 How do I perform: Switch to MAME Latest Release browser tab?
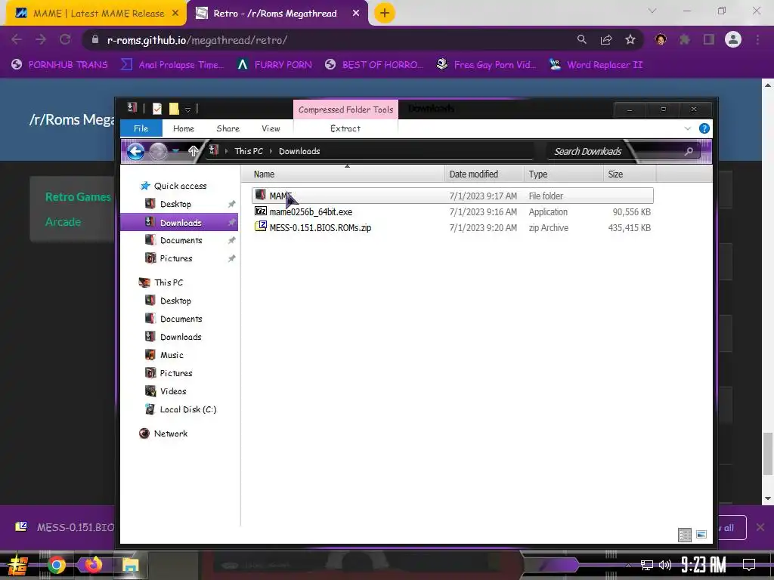pyautogui.click(x=98, y=14)
